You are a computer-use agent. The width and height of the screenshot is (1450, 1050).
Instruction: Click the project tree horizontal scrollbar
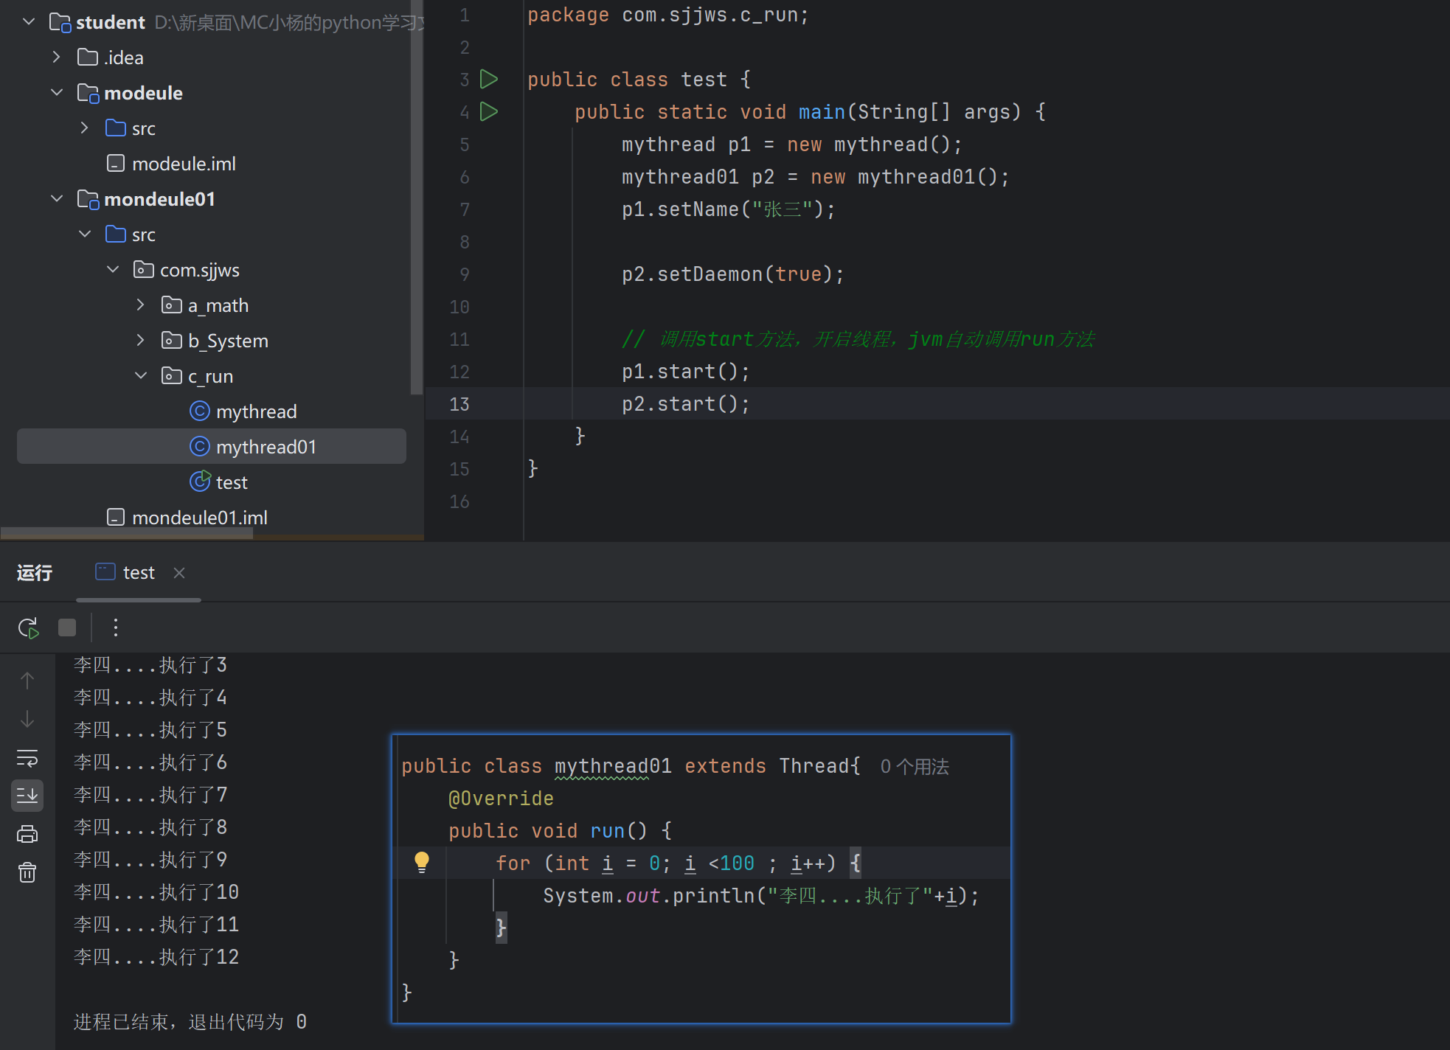pos(127,533)
